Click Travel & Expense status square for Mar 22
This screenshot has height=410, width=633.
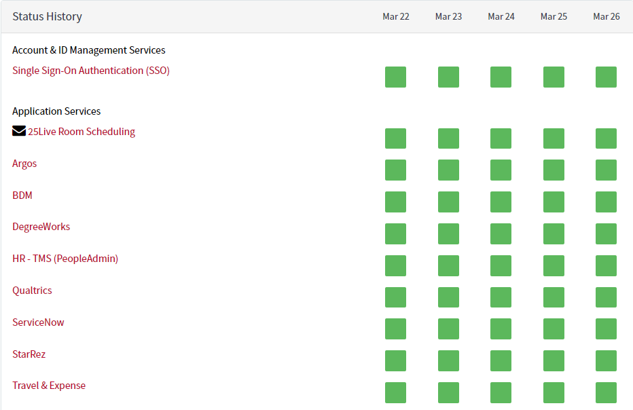pyautogui.click(x=395, y=392)
